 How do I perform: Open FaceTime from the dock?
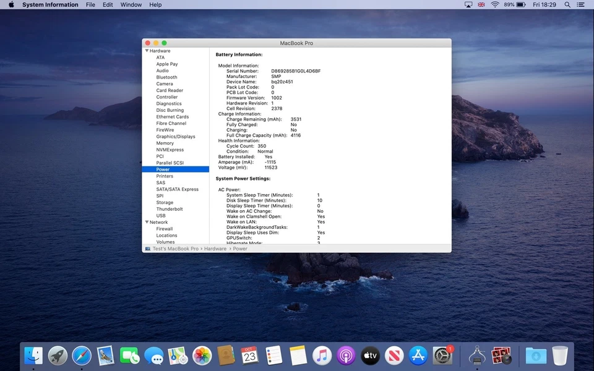pyautogui.click(x=129, y=356)
